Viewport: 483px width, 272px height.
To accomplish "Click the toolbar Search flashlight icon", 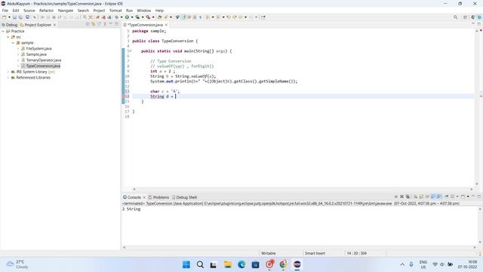I will [x=166, y=17].
